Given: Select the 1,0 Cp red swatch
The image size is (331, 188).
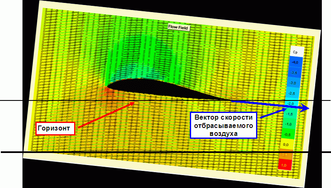Looking at the screenshot, I should 285,165.
